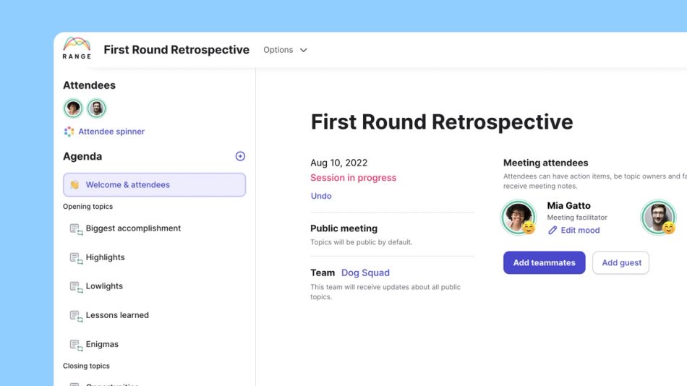Go to Lessons learned topic
Image resolution: width=687 pixels, height=386 pixels.
pos(117,315)
